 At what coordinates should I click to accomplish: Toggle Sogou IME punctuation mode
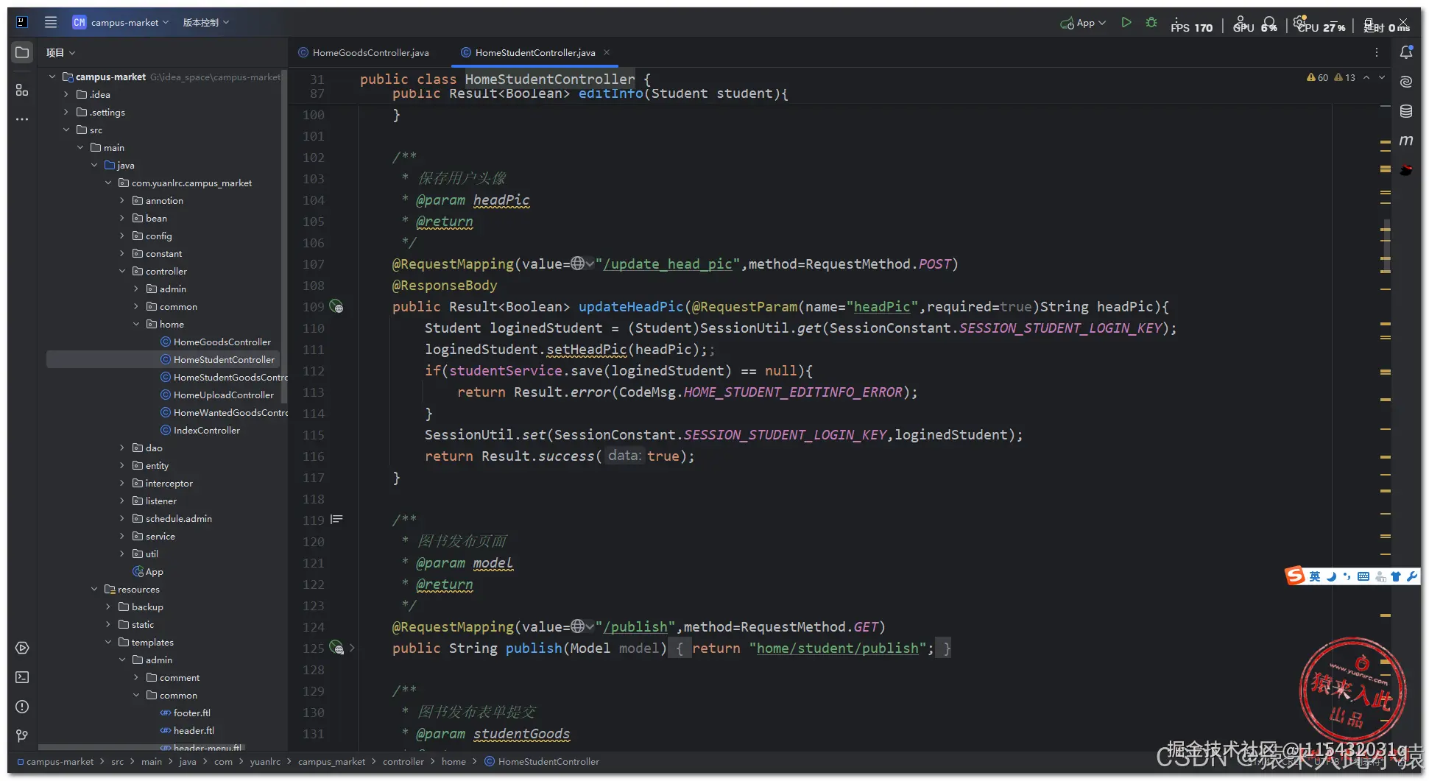(x=1347, y=576)
